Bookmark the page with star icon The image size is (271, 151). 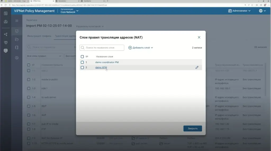[252, 5]
